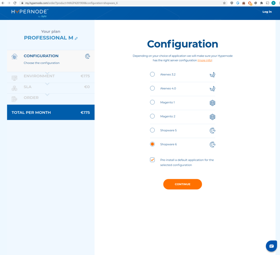The image size is (280, 255).
Task: Click the cloud server icon next to Configuration
Action: point(14,57)
